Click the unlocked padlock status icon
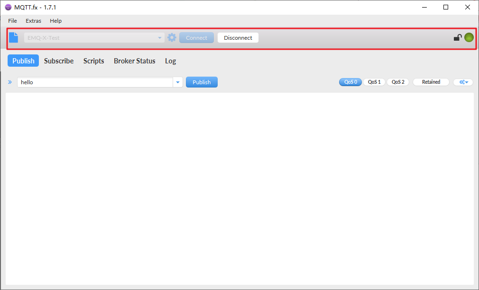This screenshot has height=290, width=479. (x=457, y=37)
